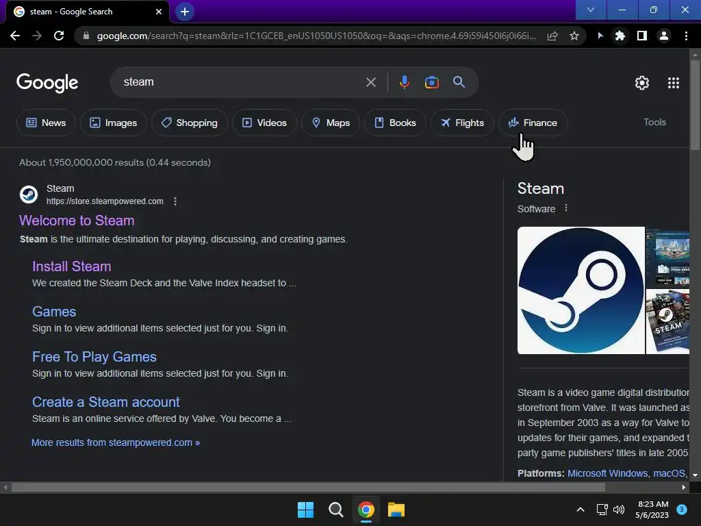Open Chrome three-dot menu
701x526 pixels.
[686, 36]
